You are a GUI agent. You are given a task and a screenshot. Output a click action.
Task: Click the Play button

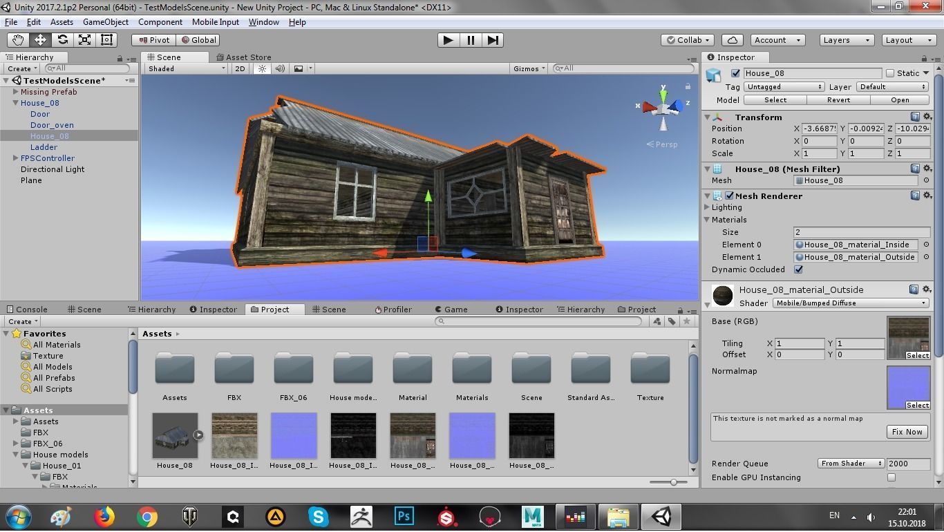(x=448, y=40)
